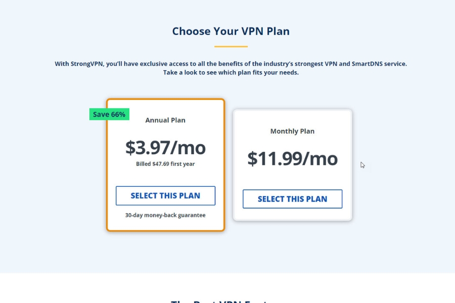This screenshot has height=303, width=455.
Task: Click the Monthly Plan SELECT THIS PLAN button
Action: [x=292, y=198]
